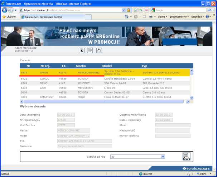This screenshot has height=177, width=217.
Task: Click the feeds icon in command bar
Action: tap(136, 17)
